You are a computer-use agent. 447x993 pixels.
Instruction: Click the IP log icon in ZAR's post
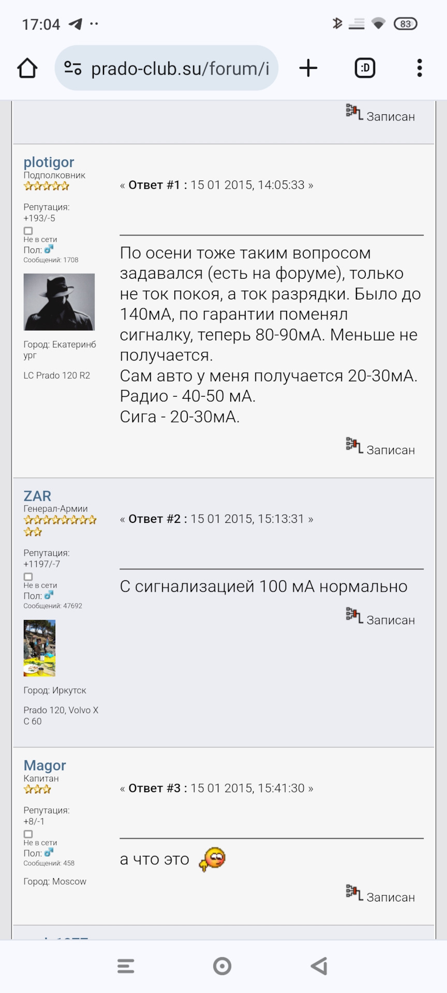pos(354,615)
